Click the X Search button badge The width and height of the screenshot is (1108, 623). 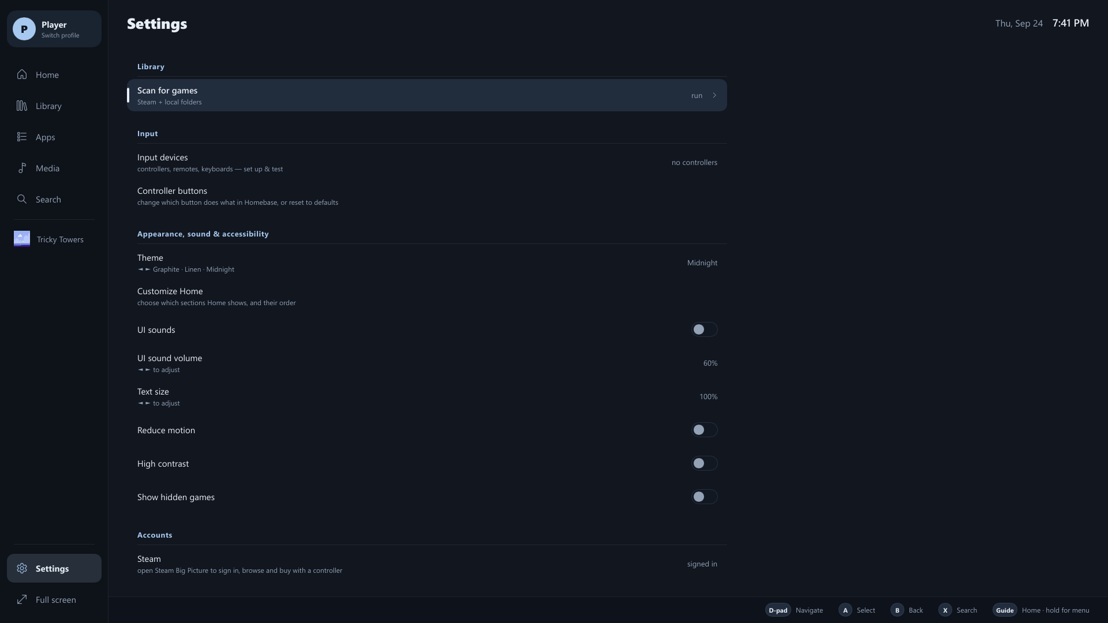(x=945, y=610)
